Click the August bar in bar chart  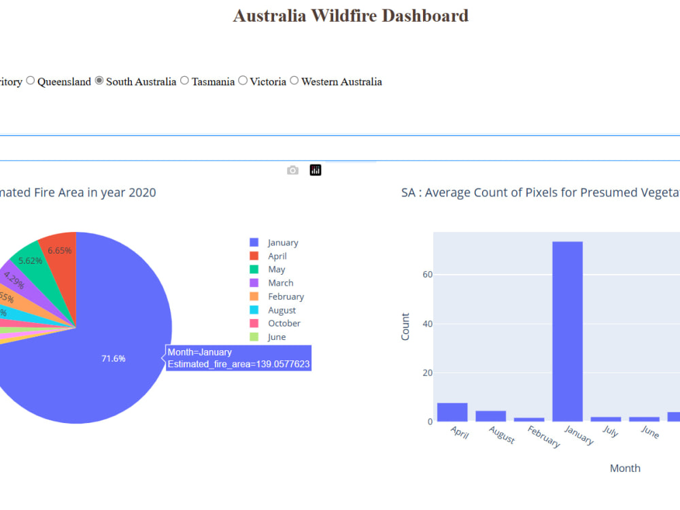[x=490, y=416]
